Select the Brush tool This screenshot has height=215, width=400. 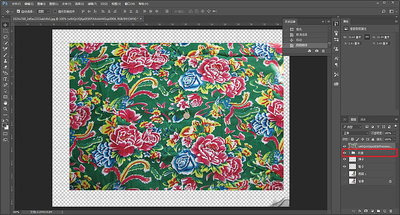click(x=5, y=55)
